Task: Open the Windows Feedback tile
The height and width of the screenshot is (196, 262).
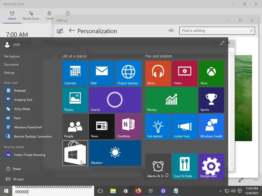Action: coord(211,127)
